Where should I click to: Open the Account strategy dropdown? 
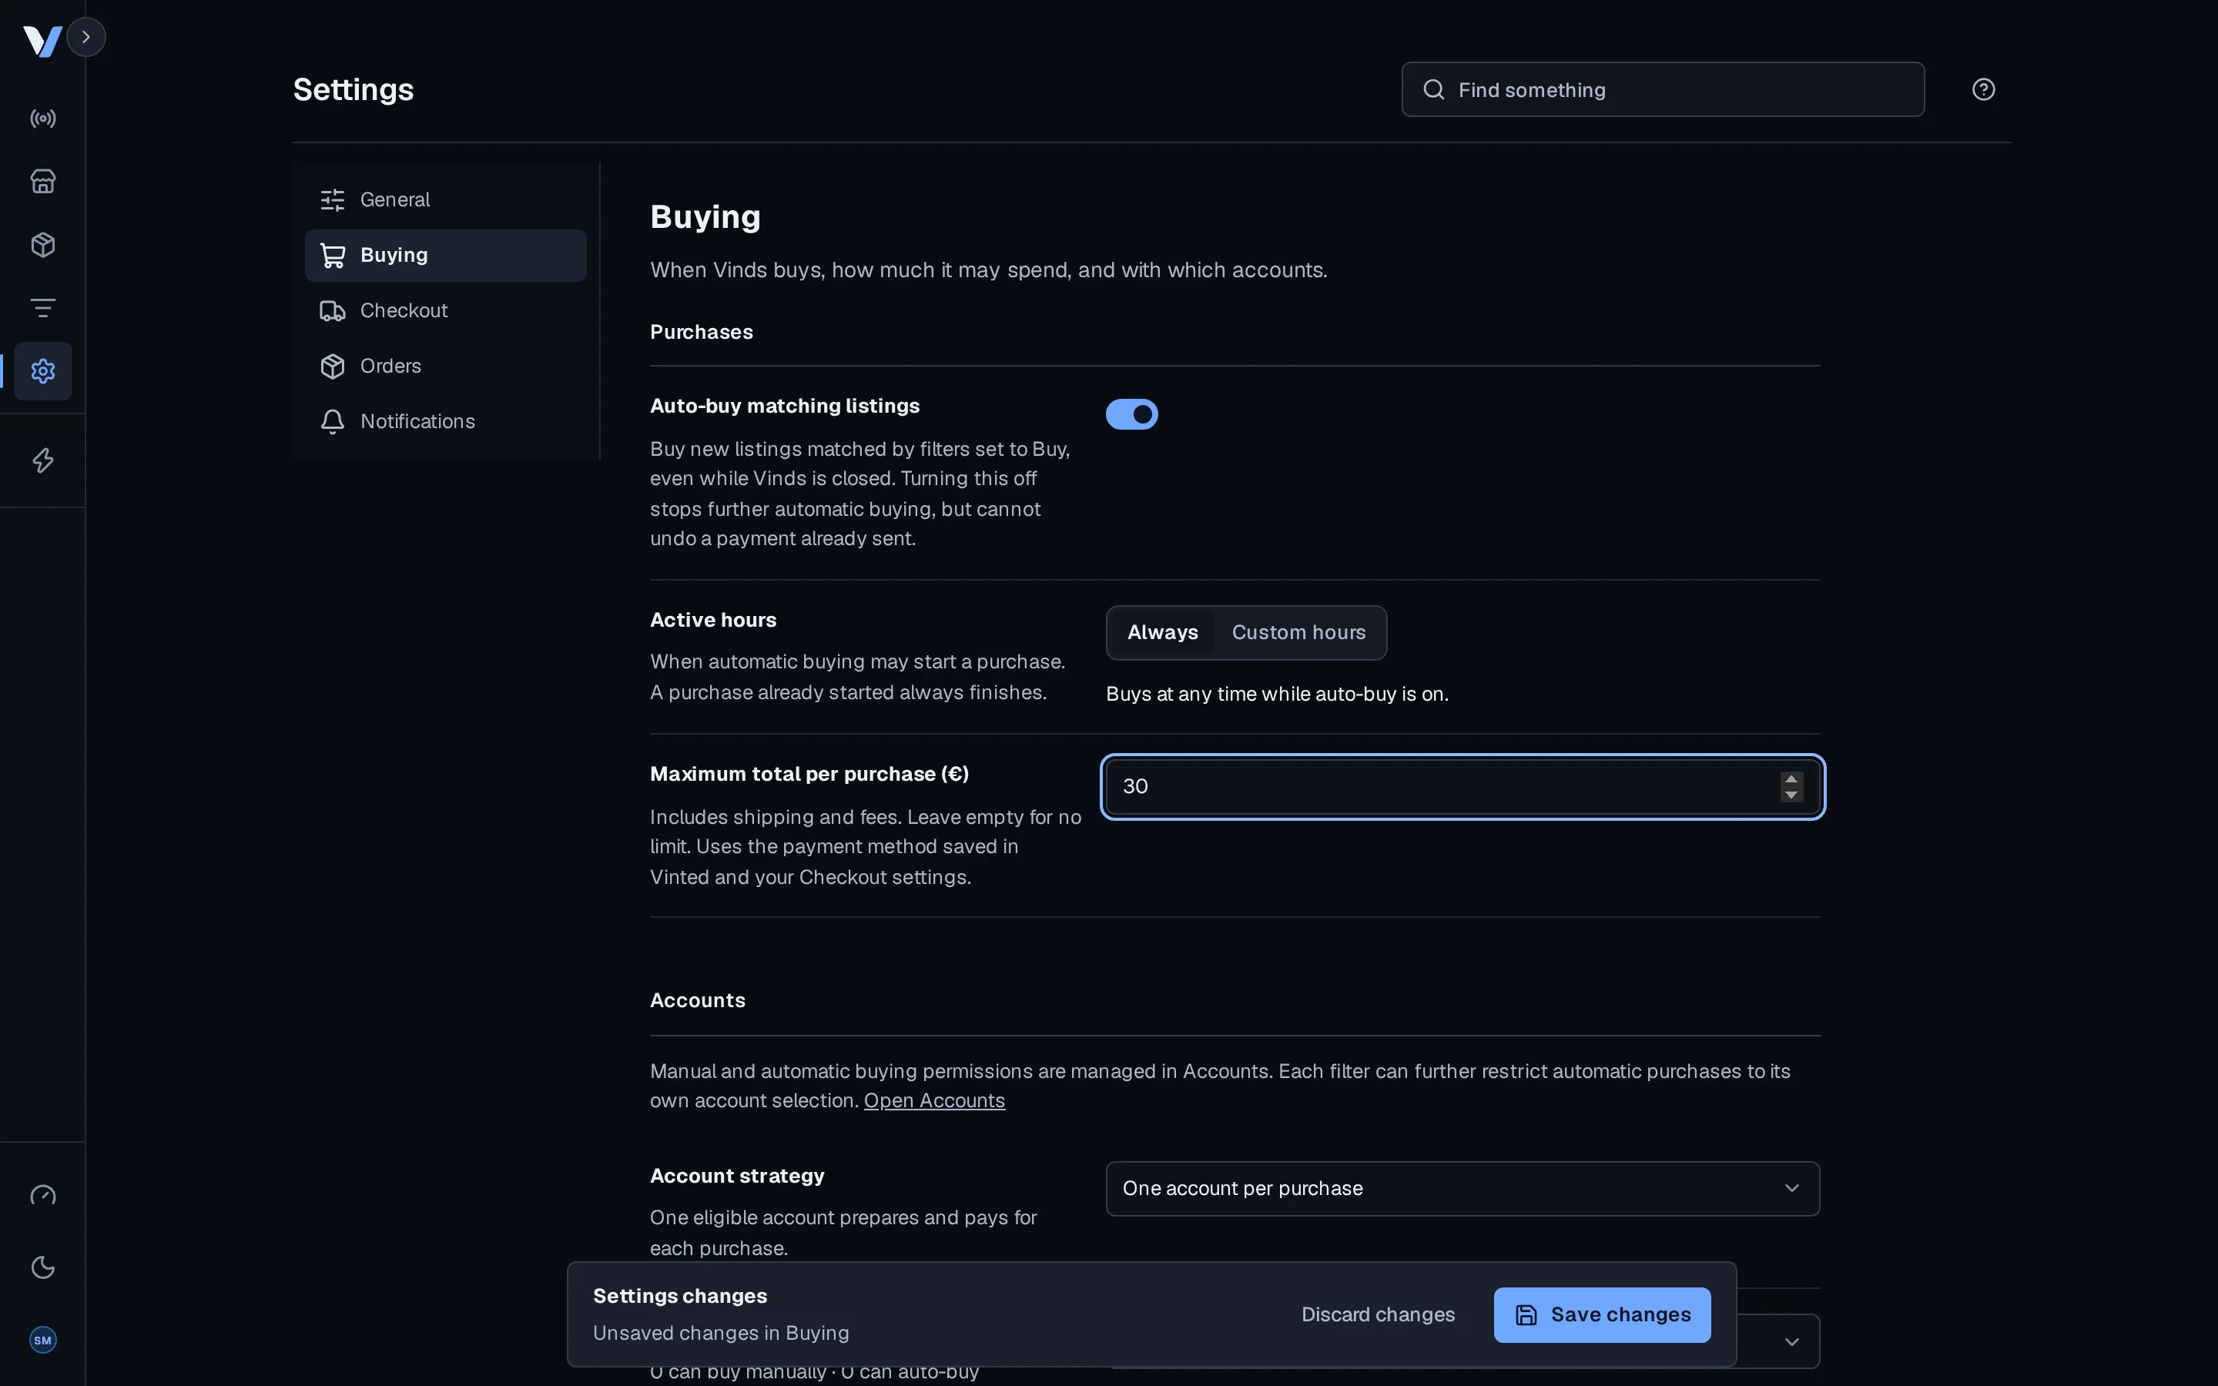pyautogui.click(x=1462, y=1189)
